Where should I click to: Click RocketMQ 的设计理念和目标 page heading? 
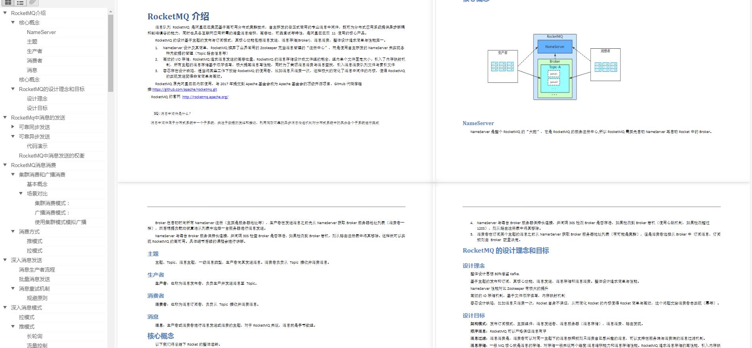pos(506,251)
